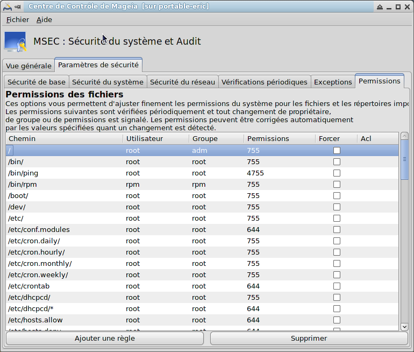Click the 4755 permissions value

pyautogui.click(x=255, y=173)
